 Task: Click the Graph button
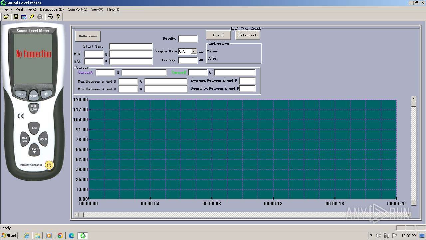pyautogui.click(x=218, y=35)
